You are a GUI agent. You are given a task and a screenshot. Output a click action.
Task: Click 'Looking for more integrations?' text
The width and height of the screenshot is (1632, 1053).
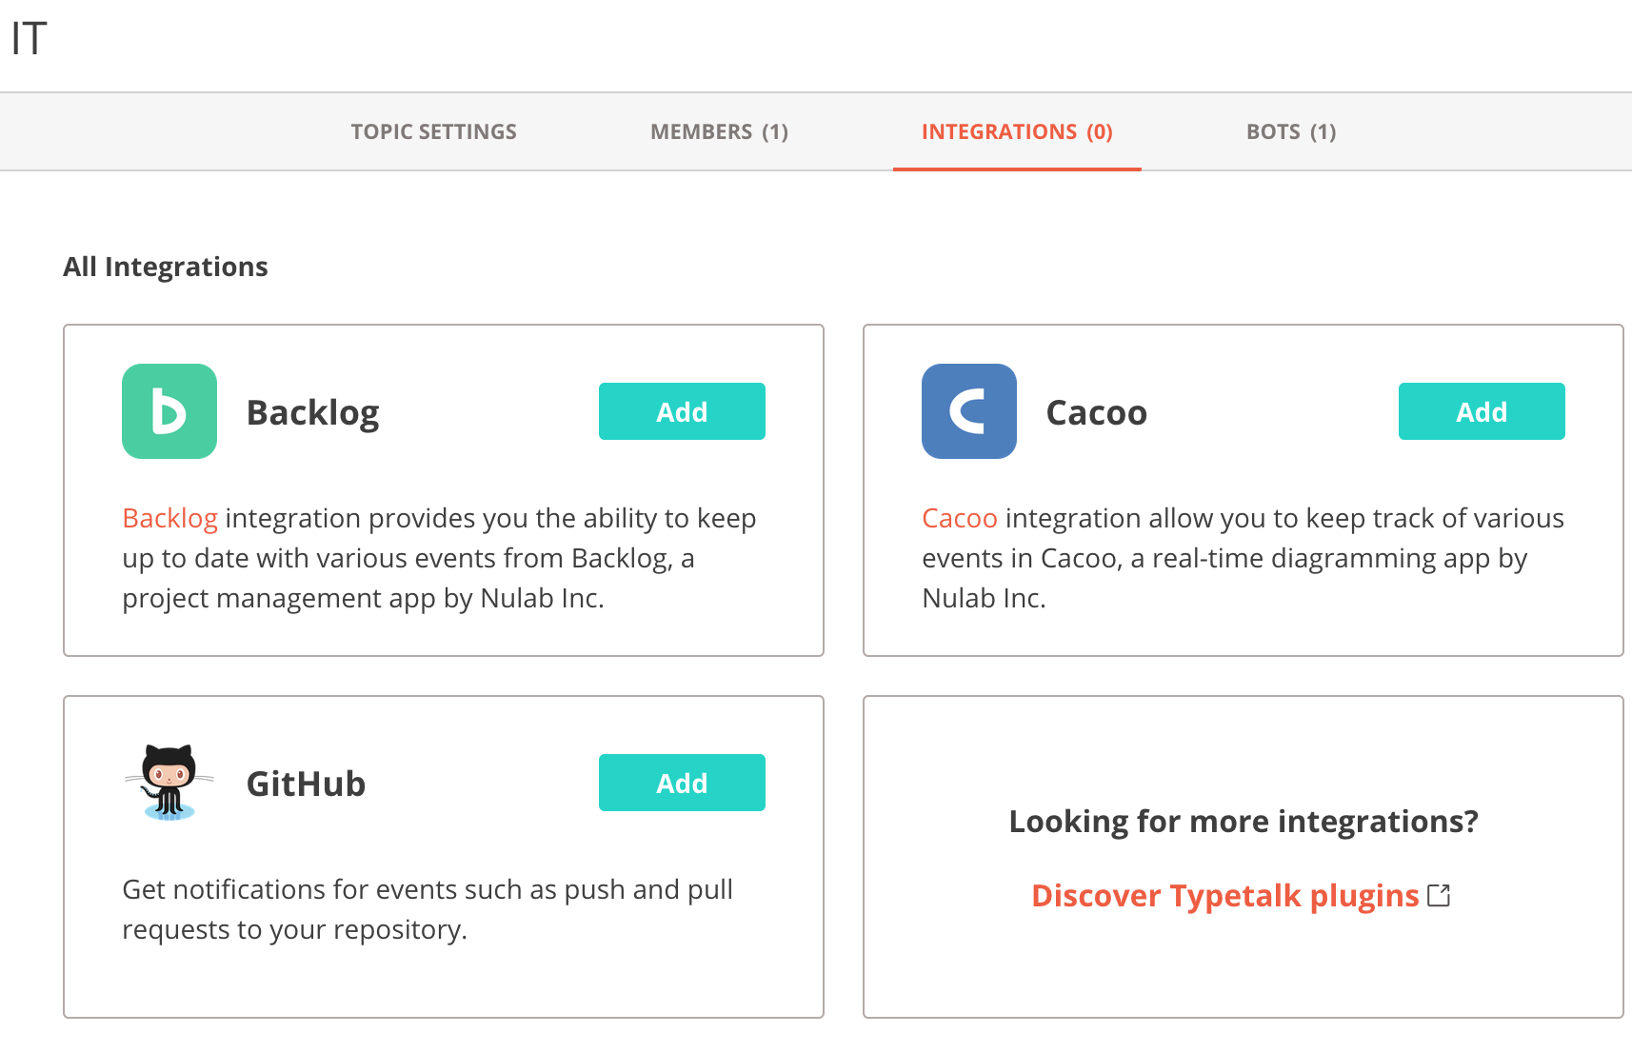click(x=1244, y=821)
